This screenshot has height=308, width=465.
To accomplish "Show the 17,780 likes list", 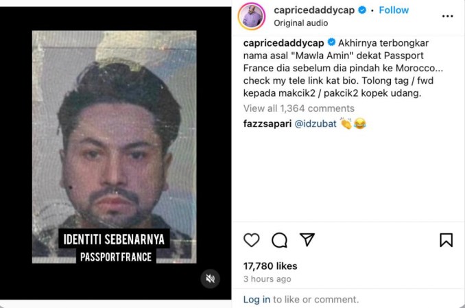I will pyautogui.click(x=270, y=266).
